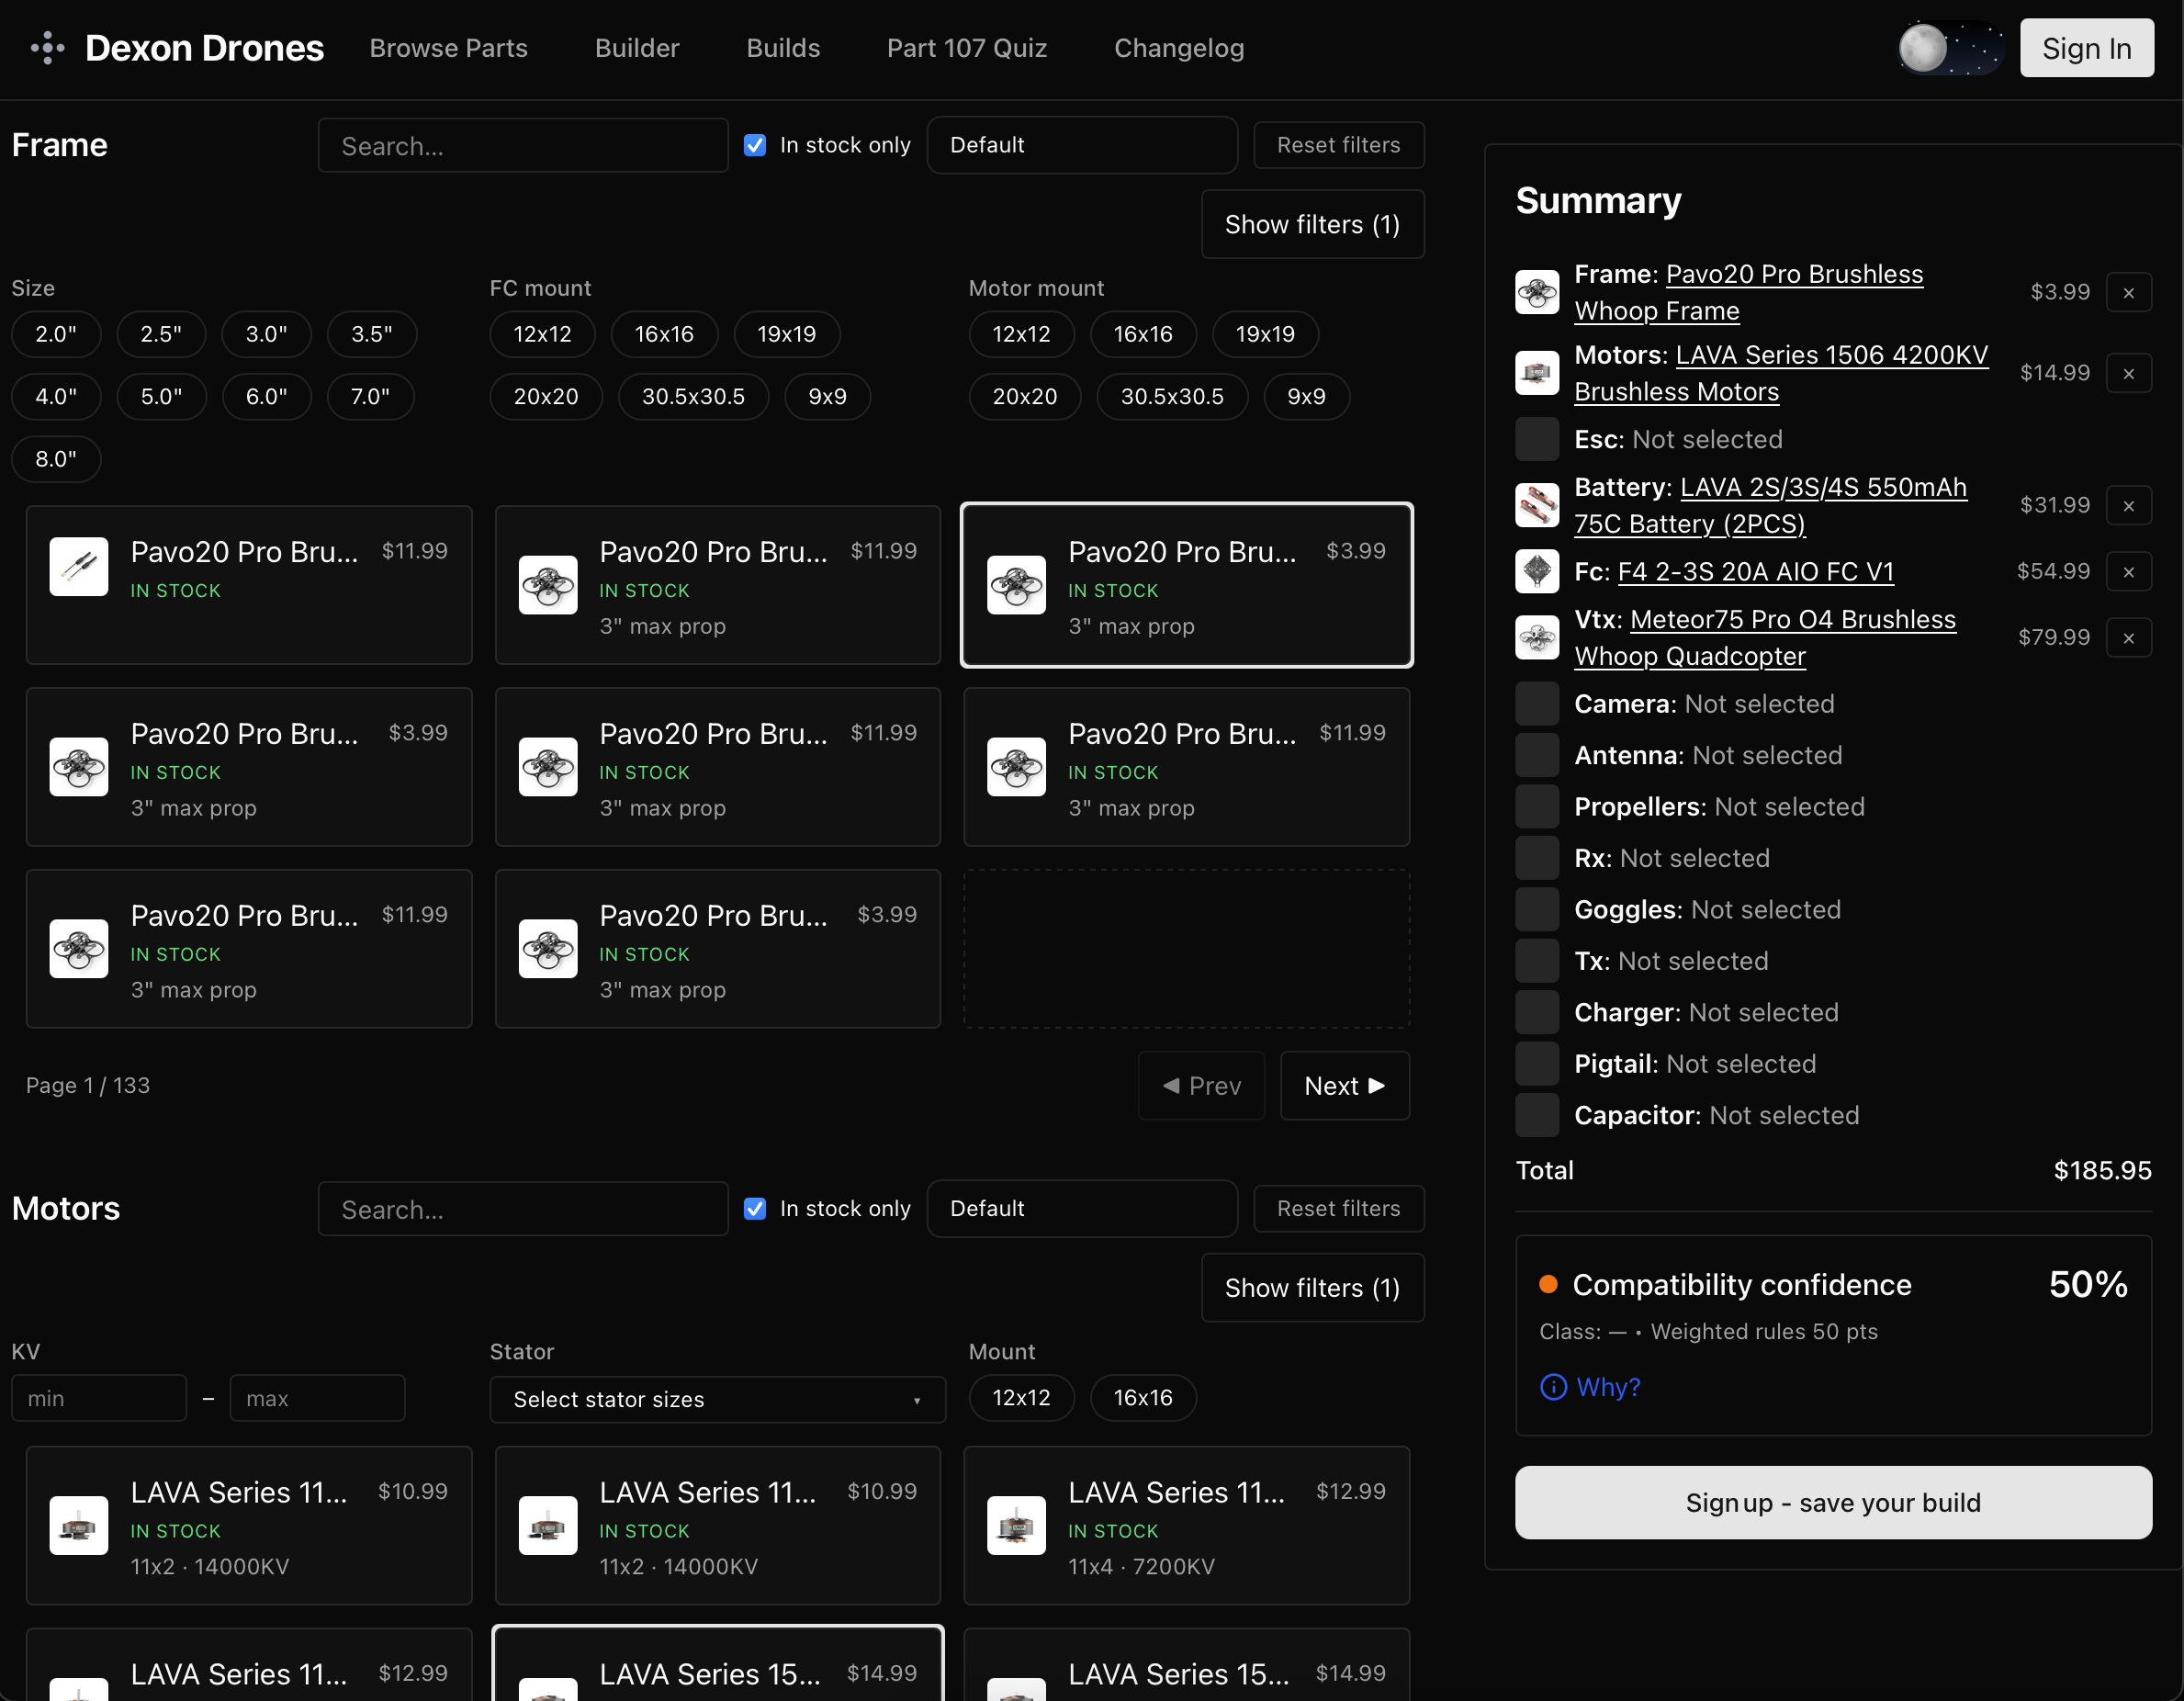Select FC mount 30.5x30.5 filter
Image resolution: width=2184 pixels, height=1701 pixels.
click(x=693, y=397)
